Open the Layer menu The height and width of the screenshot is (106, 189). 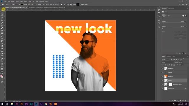pos(17,1)
